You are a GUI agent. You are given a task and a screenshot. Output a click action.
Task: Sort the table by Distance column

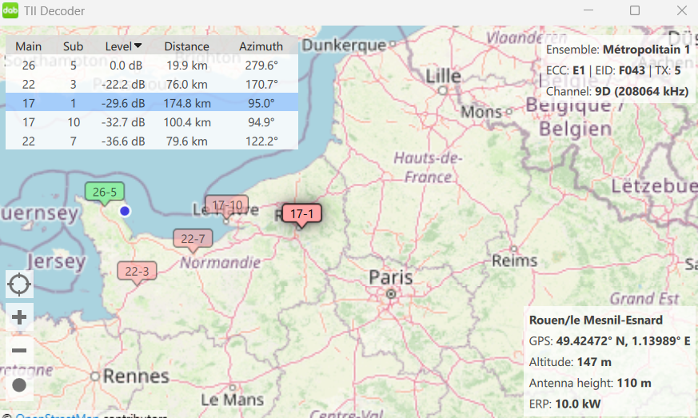186,46
